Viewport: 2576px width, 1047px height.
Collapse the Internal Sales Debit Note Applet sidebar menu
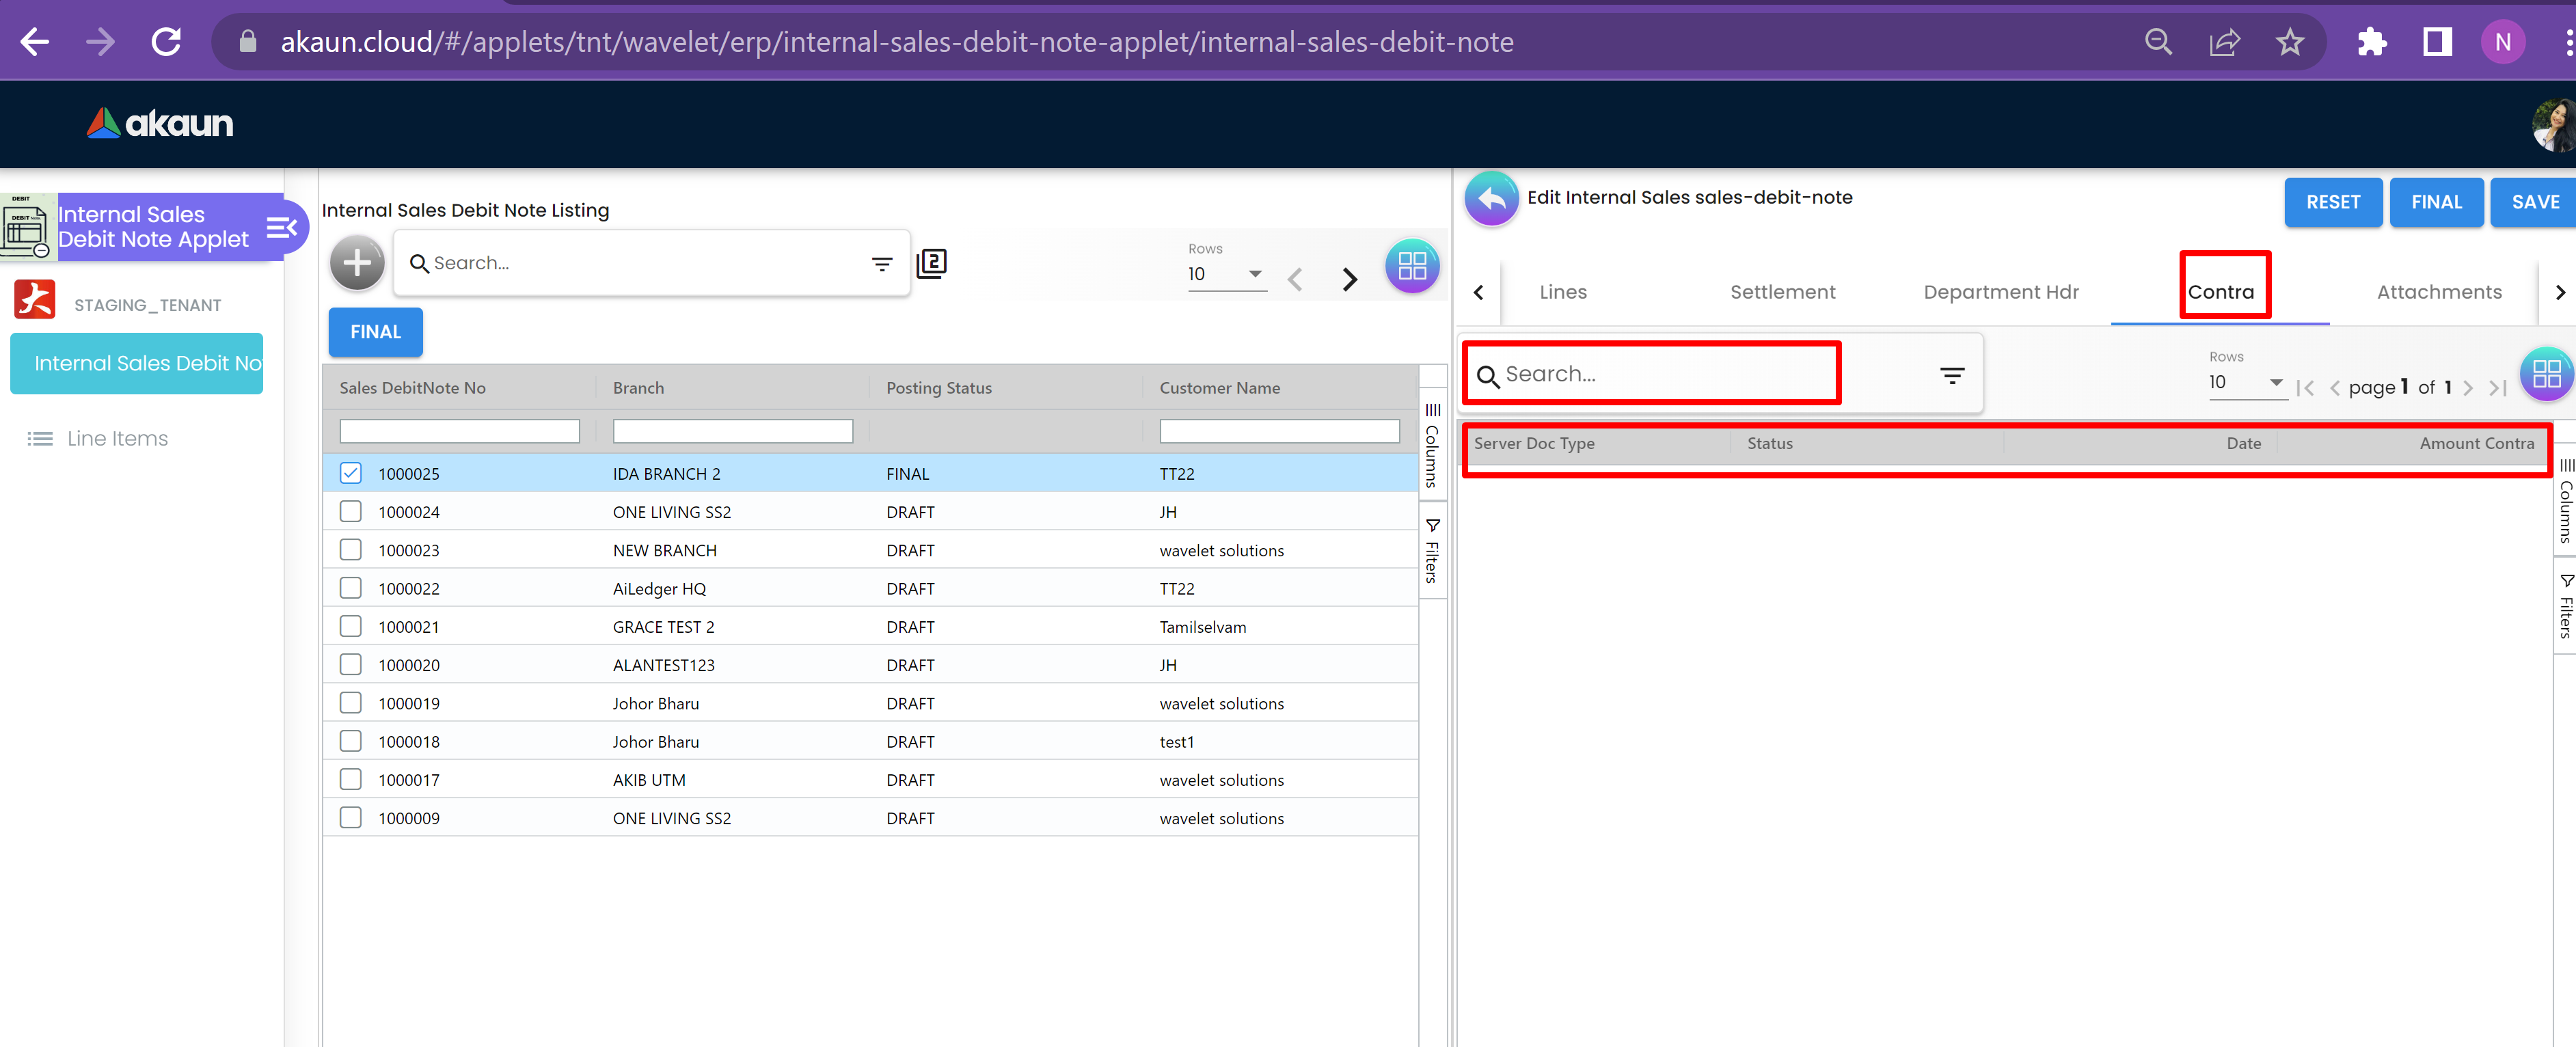pyautogui.click(x=281, y=228)
